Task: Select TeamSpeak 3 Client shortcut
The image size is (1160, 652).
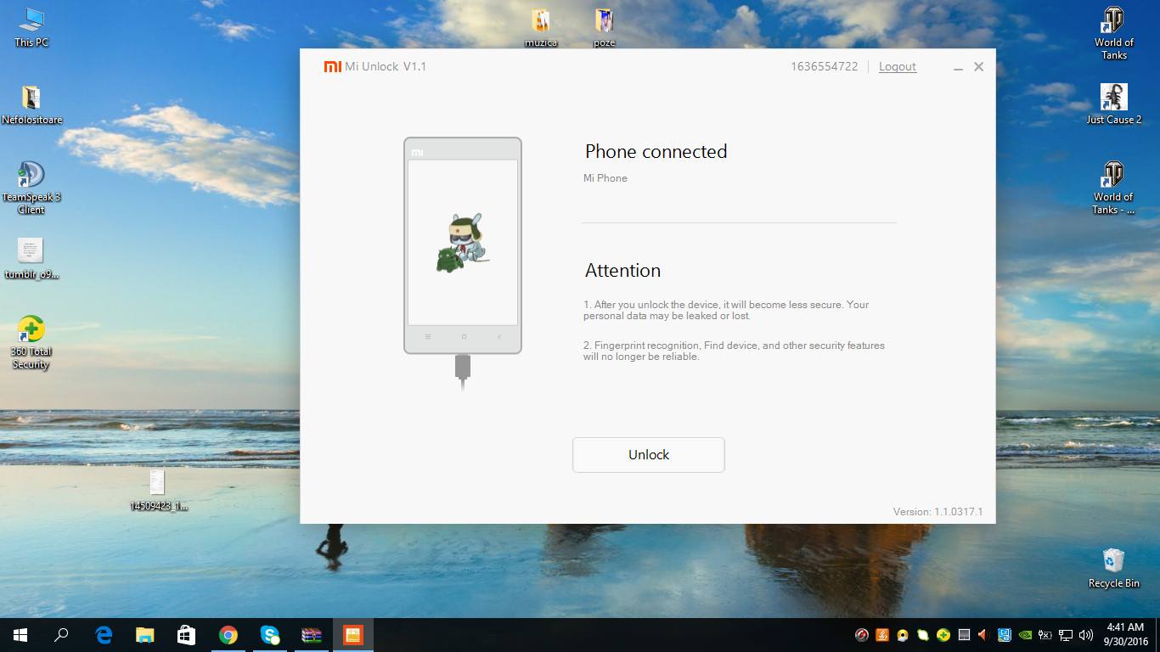Action: coord(31,188)
